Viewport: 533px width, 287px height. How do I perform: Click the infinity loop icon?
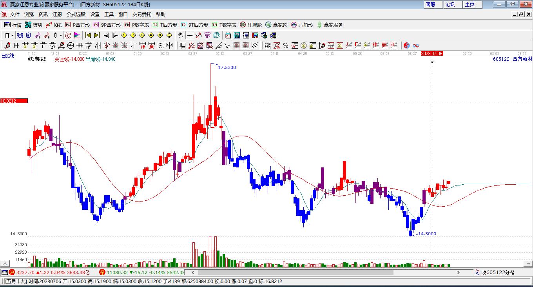point(416,45)
